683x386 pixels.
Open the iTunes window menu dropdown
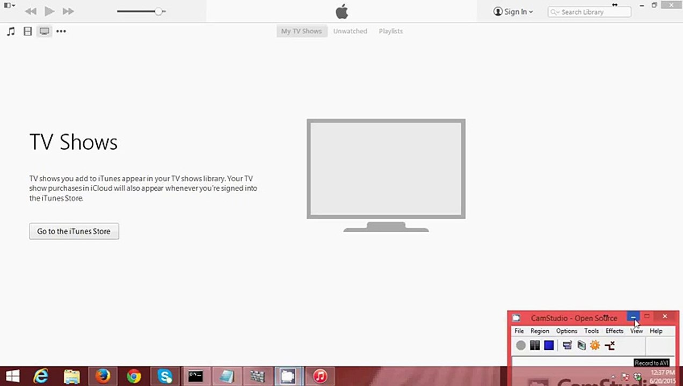pos(9,5)
